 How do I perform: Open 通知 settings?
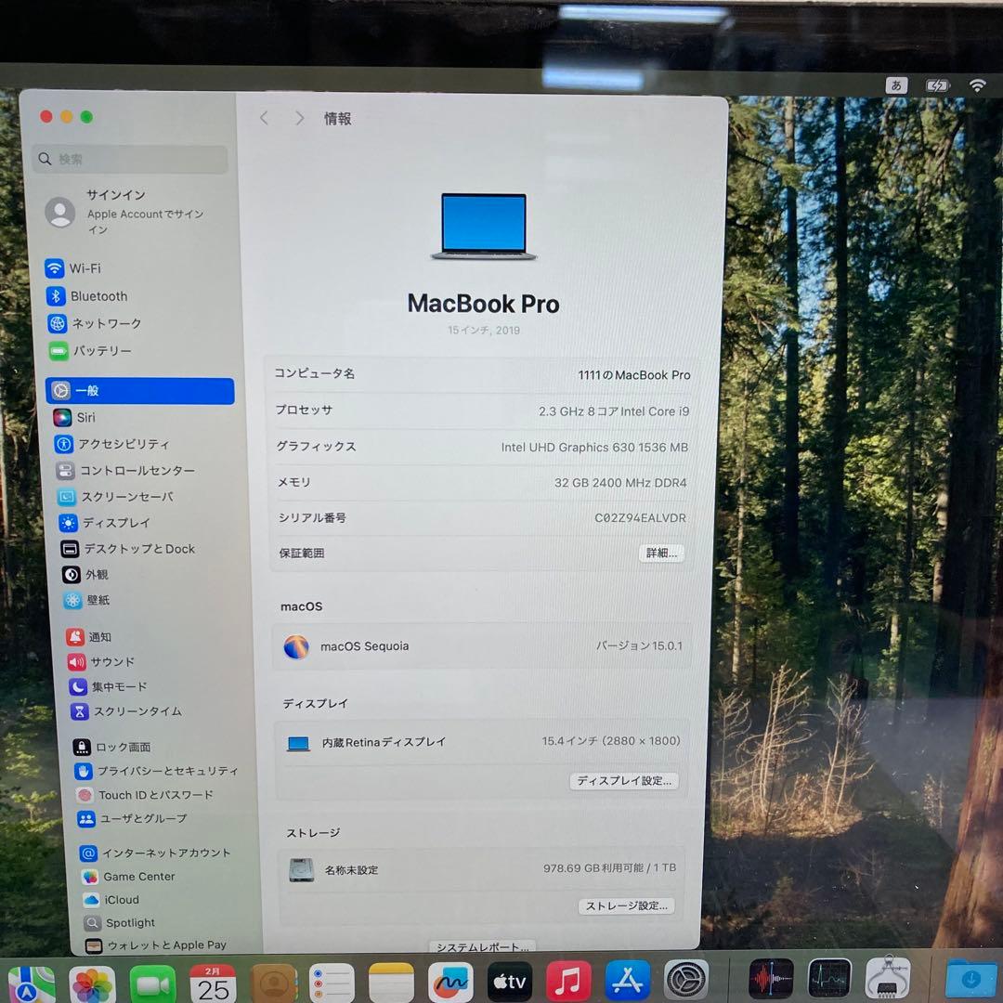(x=89, y=637)
